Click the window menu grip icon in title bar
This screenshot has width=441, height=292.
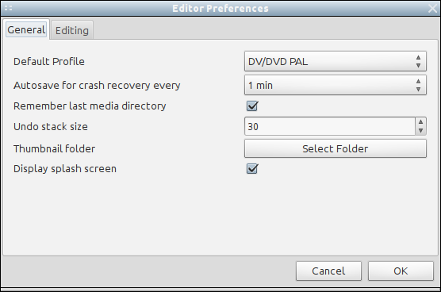(x=9, y=9)
